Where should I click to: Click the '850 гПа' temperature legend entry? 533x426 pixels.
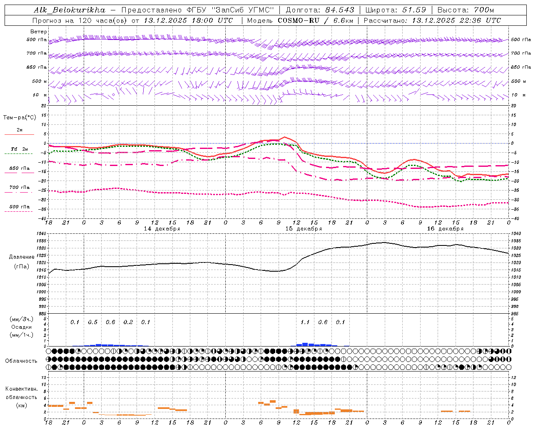click(20, 168)
